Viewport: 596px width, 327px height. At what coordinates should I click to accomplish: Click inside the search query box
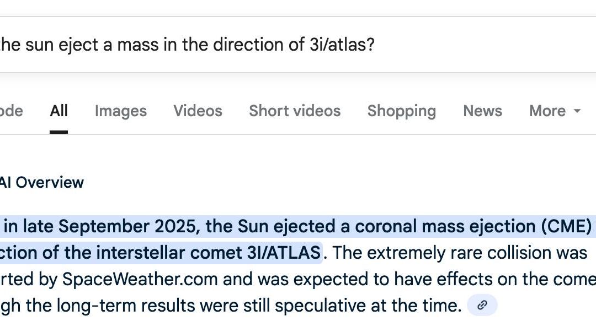[441, 45]
